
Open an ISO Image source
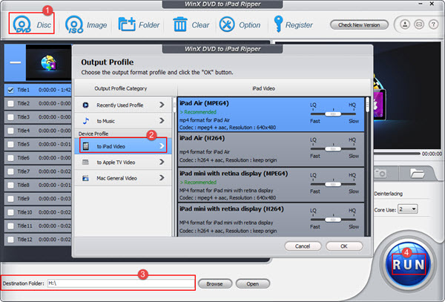[x=86, y=24]
